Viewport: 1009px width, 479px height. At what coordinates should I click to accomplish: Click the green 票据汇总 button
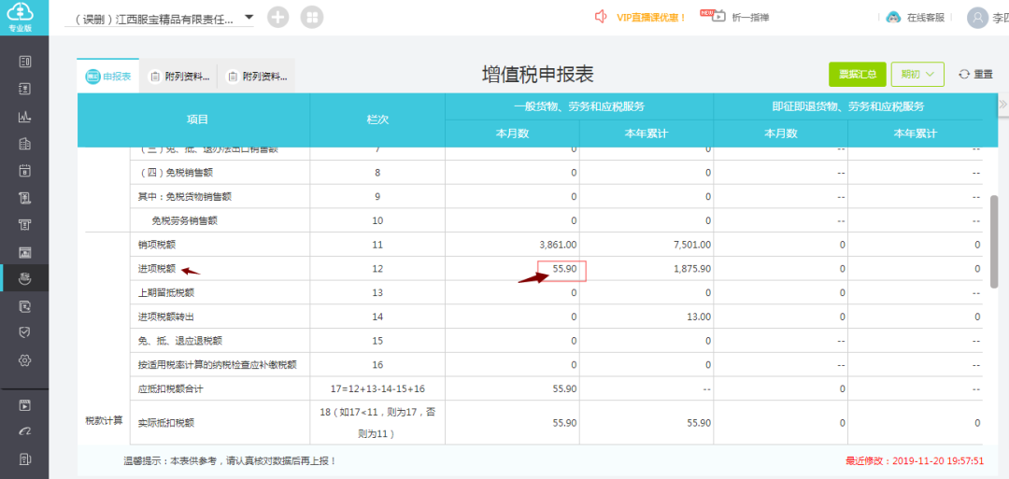858,74
